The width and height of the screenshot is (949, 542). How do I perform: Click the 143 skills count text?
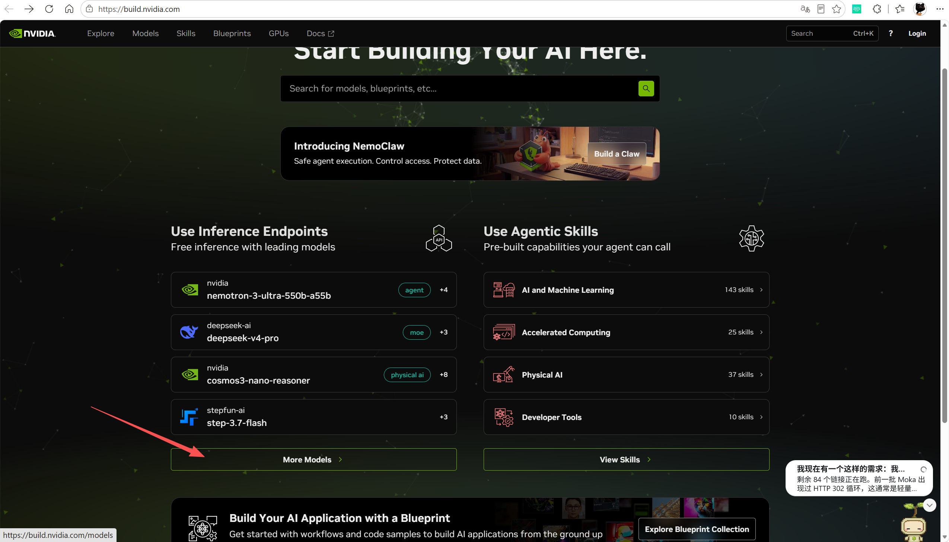coord(739,290)
